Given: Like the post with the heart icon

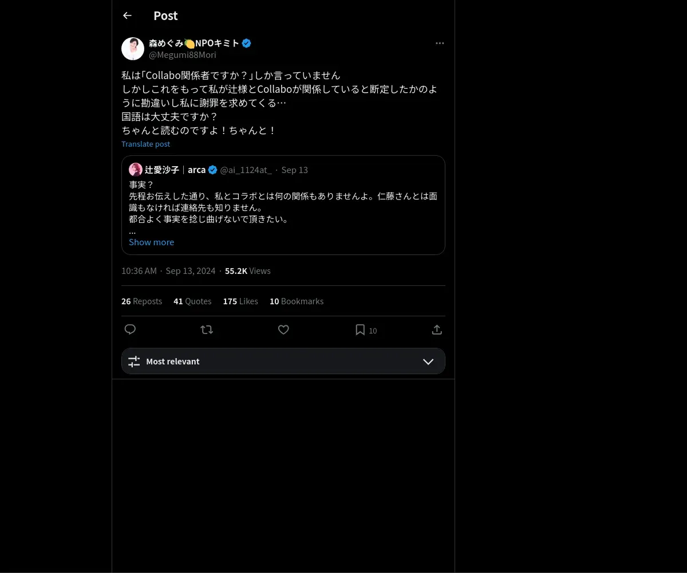Looking at the screenshot, I should point(283,329).
